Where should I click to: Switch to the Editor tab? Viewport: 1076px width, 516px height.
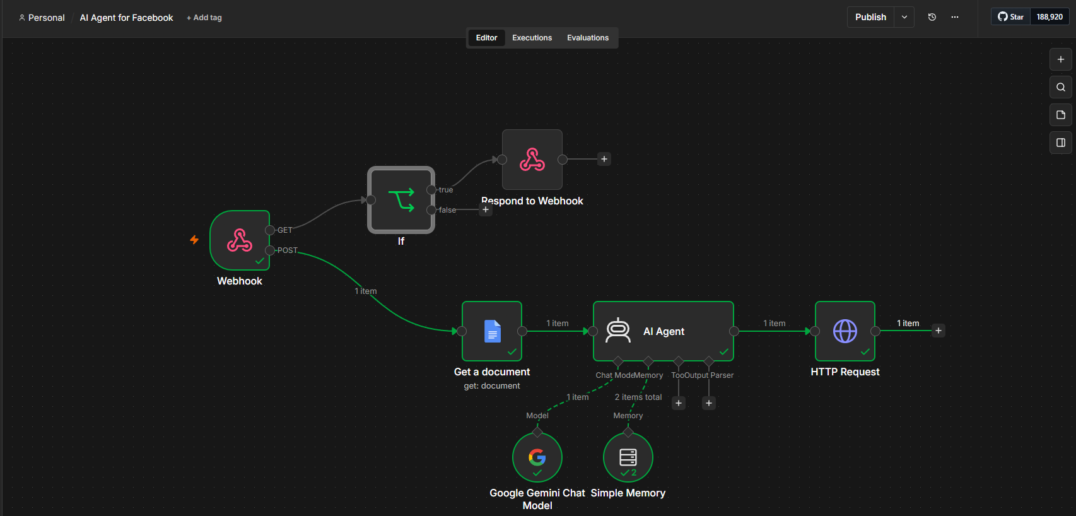486,38
